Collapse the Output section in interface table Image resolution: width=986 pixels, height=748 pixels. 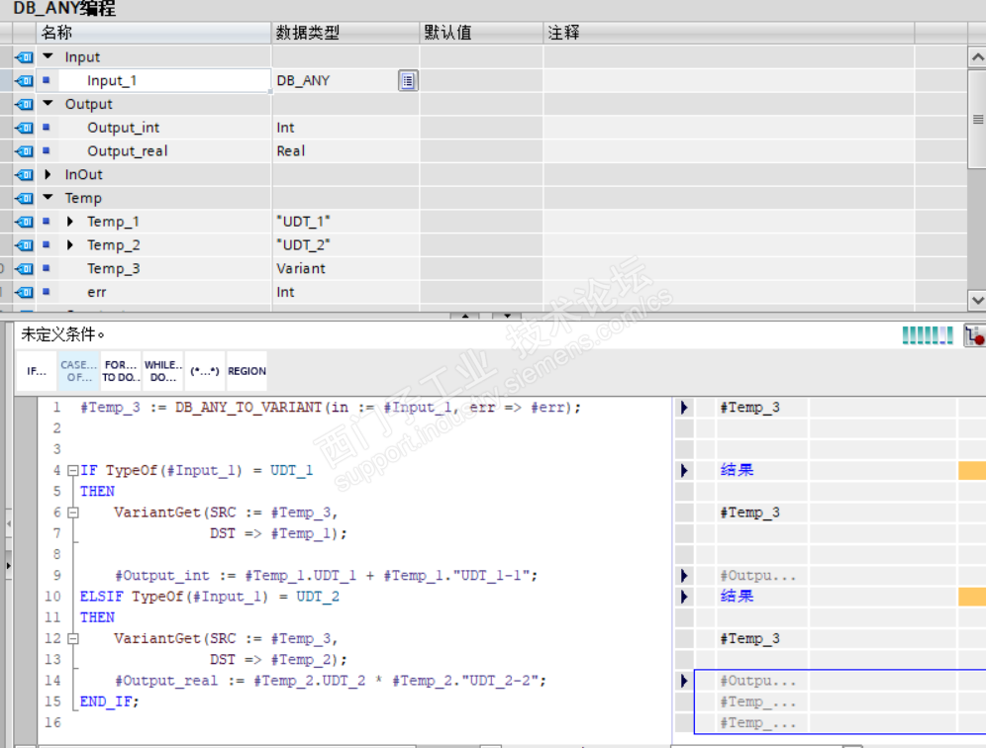[48, 104]
